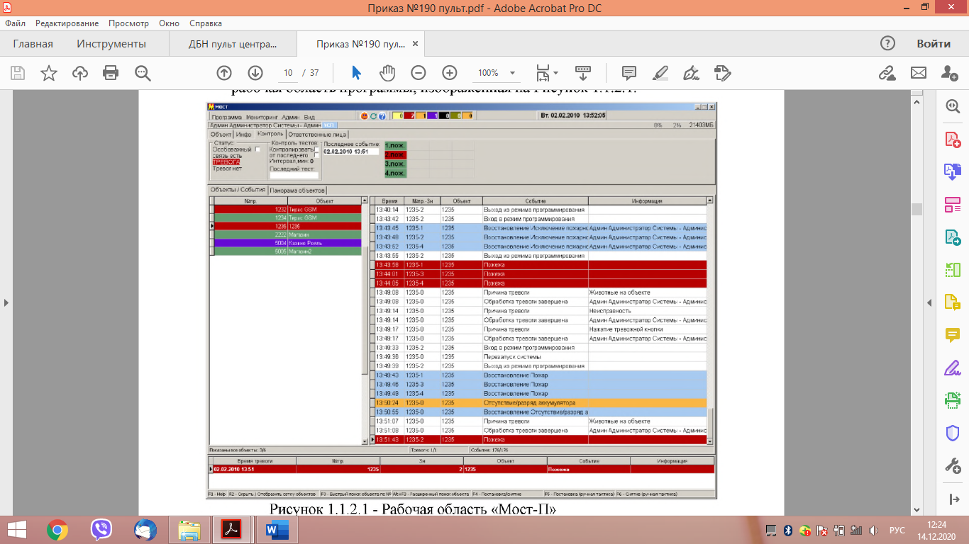
Task: Open Viber from the taskbar
Action: (101, 530)
